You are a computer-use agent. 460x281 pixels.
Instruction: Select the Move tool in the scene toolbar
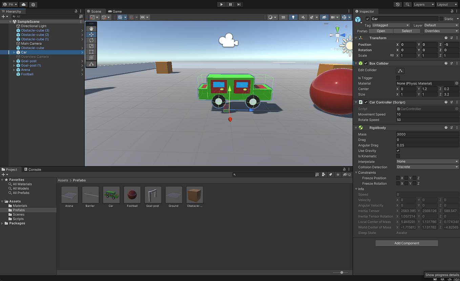91,34
